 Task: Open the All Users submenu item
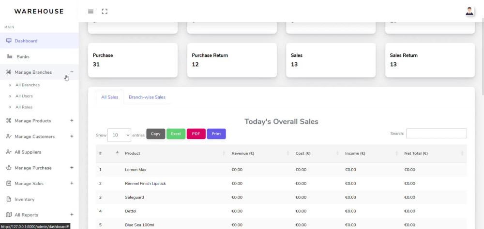24,96
